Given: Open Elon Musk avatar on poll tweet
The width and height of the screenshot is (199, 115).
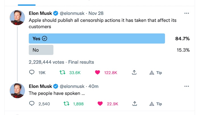Looking at the screenshot, I should (17, 18).
